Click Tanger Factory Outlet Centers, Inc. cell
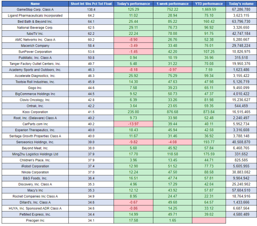The image size is (257, 226). tap(35, 64)
